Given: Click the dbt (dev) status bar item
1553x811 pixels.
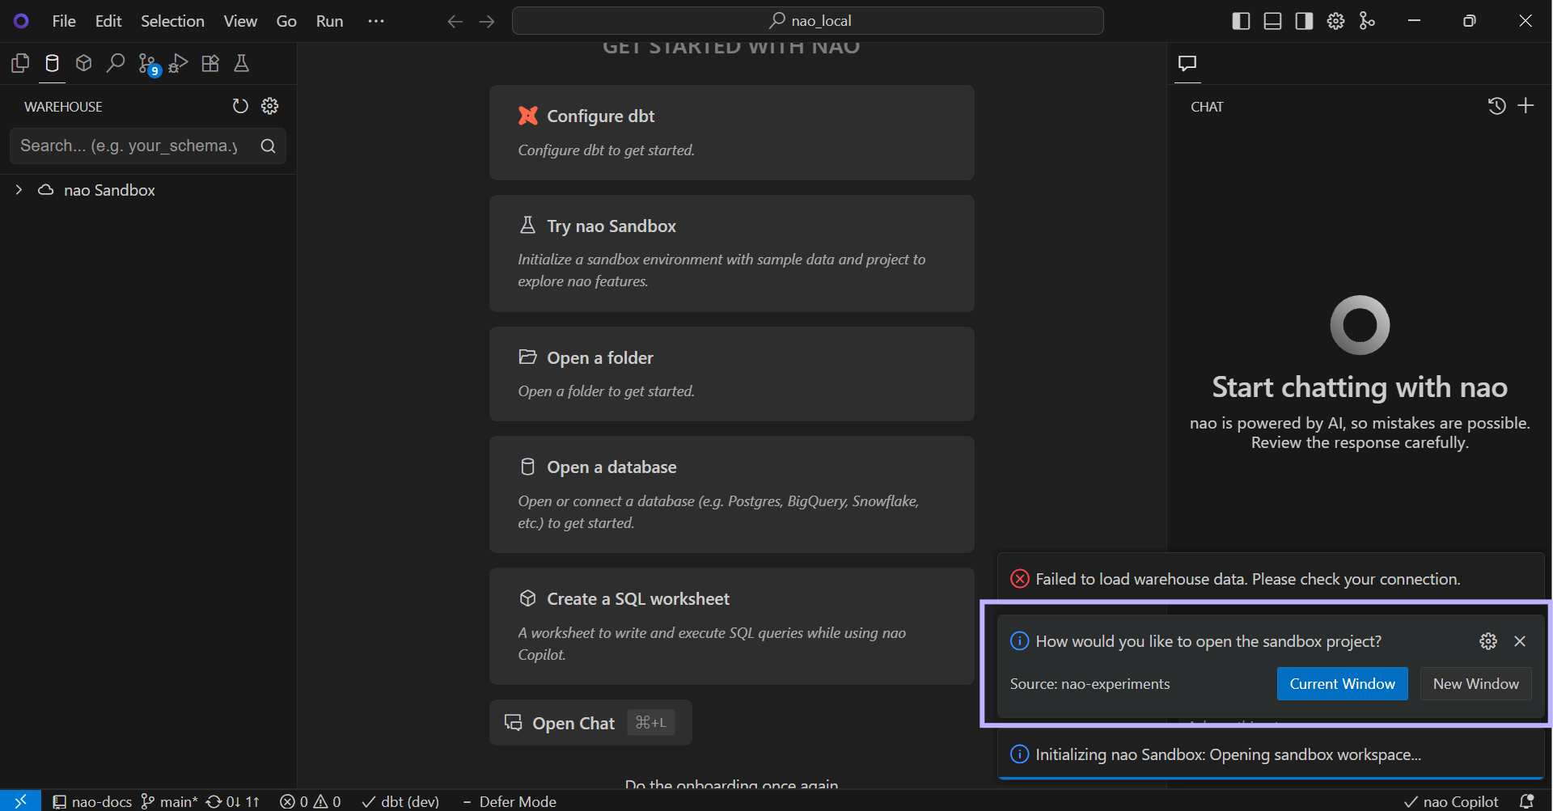Looking at the screenshot, I should tap(400, 801).
